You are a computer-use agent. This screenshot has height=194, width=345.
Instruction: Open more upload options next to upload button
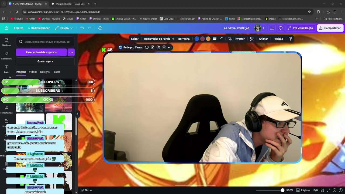point(71,52)
